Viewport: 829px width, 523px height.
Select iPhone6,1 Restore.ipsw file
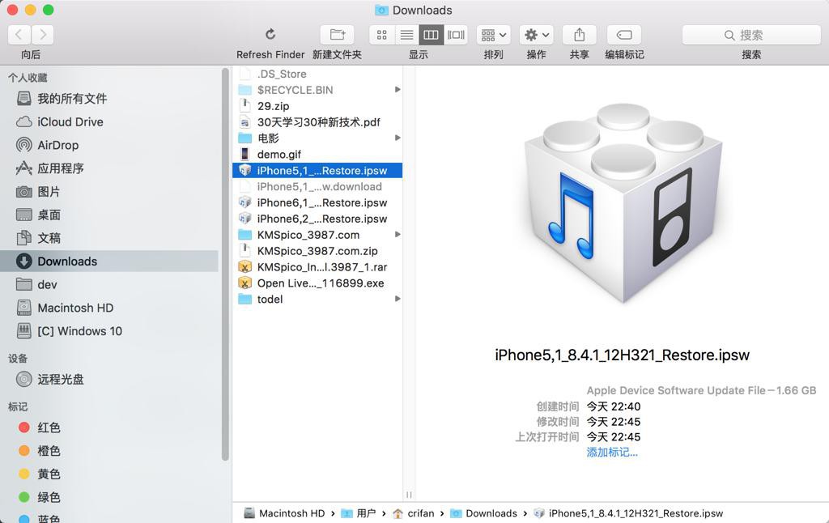point(317,202)
